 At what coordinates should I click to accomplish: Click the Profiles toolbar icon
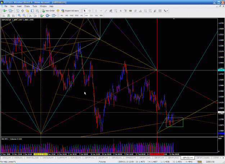point(10,11)
